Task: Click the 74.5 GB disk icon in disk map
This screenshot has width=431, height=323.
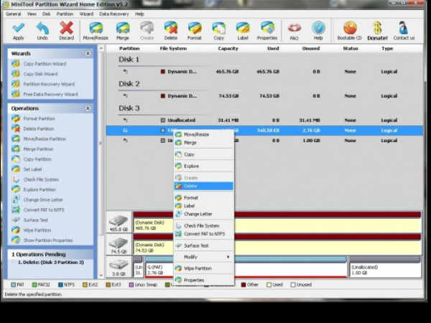Action: (x=119, y=245)
